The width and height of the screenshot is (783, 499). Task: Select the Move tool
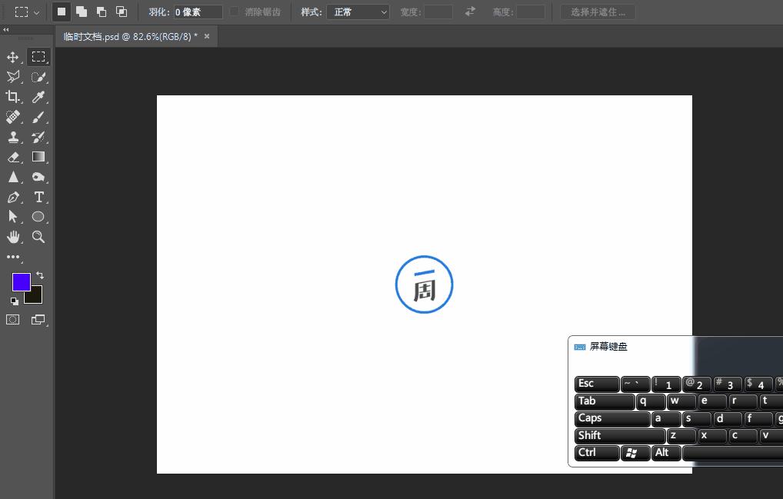tap(13, 58)
